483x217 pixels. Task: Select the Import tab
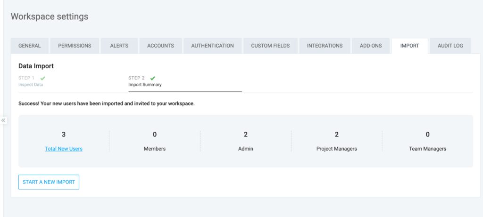tap(409, 46)
